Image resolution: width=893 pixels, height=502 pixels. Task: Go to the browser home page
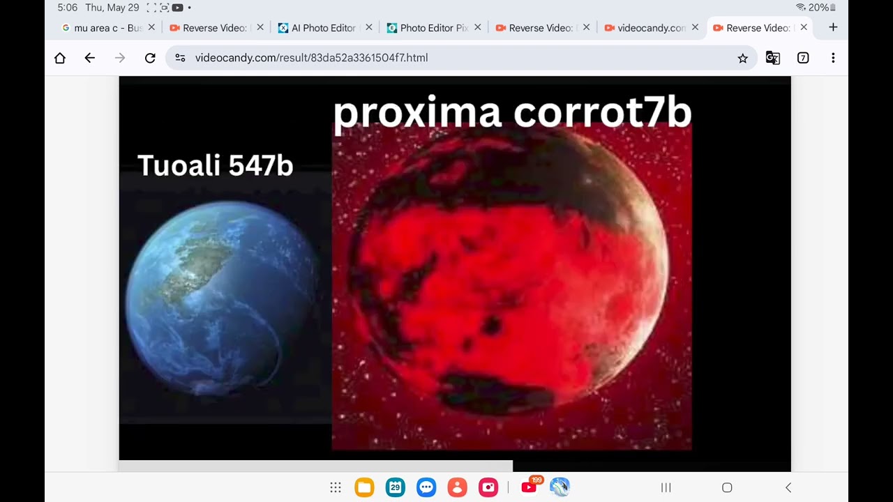coord(60,58)
